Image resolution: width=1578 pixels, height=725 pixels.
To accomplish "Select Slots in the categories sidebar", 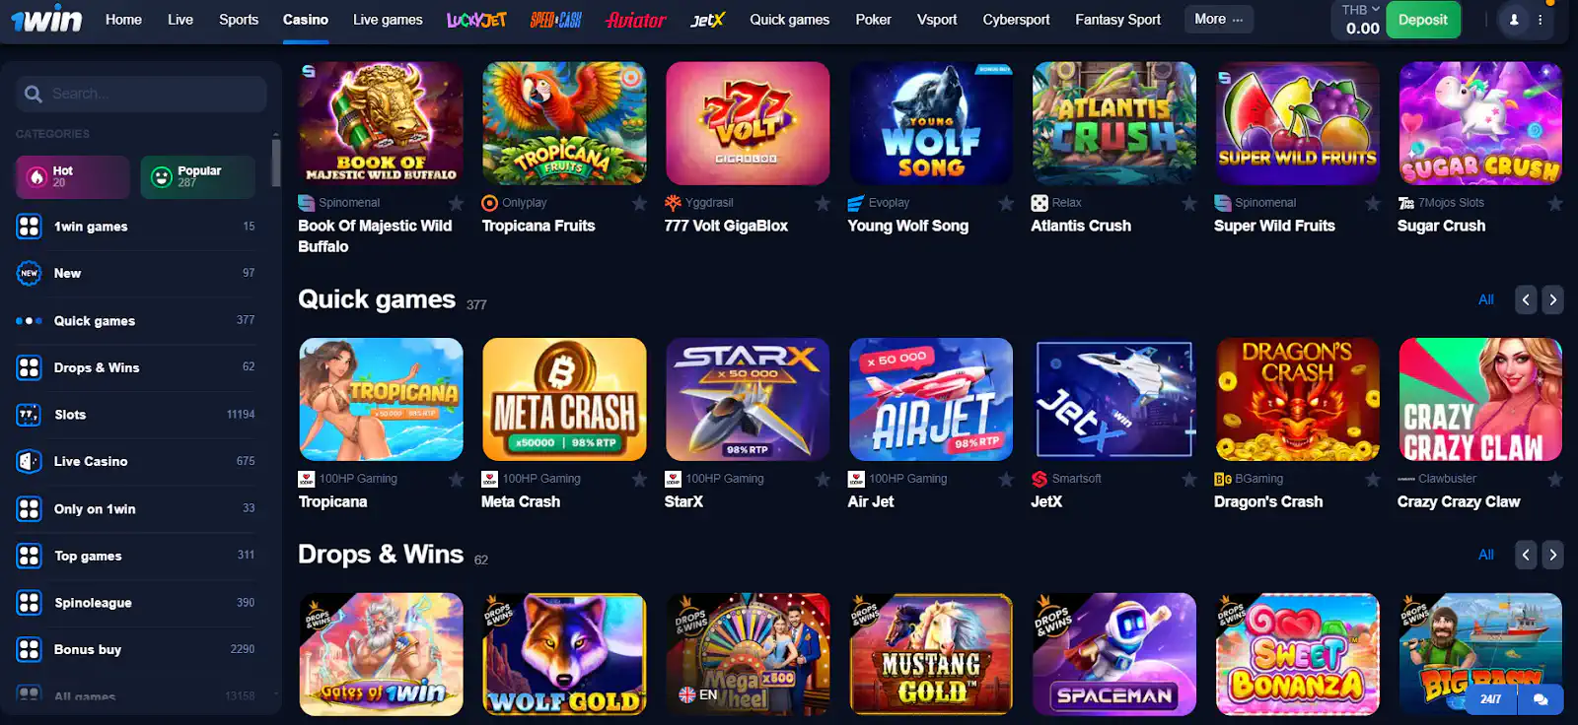I will coord(135,415).
